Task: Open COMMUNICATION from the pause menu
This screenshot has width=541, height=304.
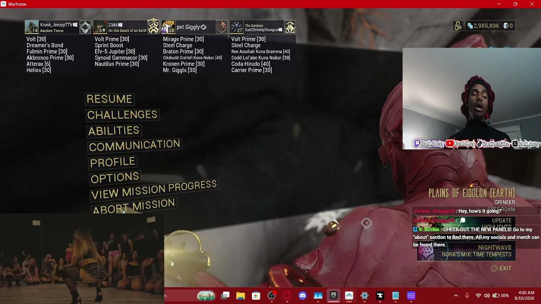Action: pos(134,145)
